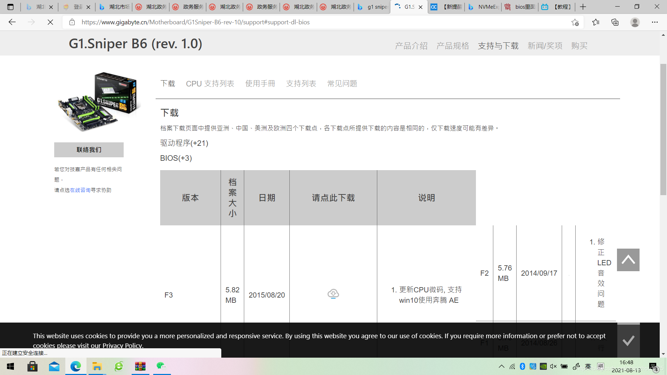This screenshot has width=667, height=375.
Task: Show hidden system tray icons
Action: [501, 366]
